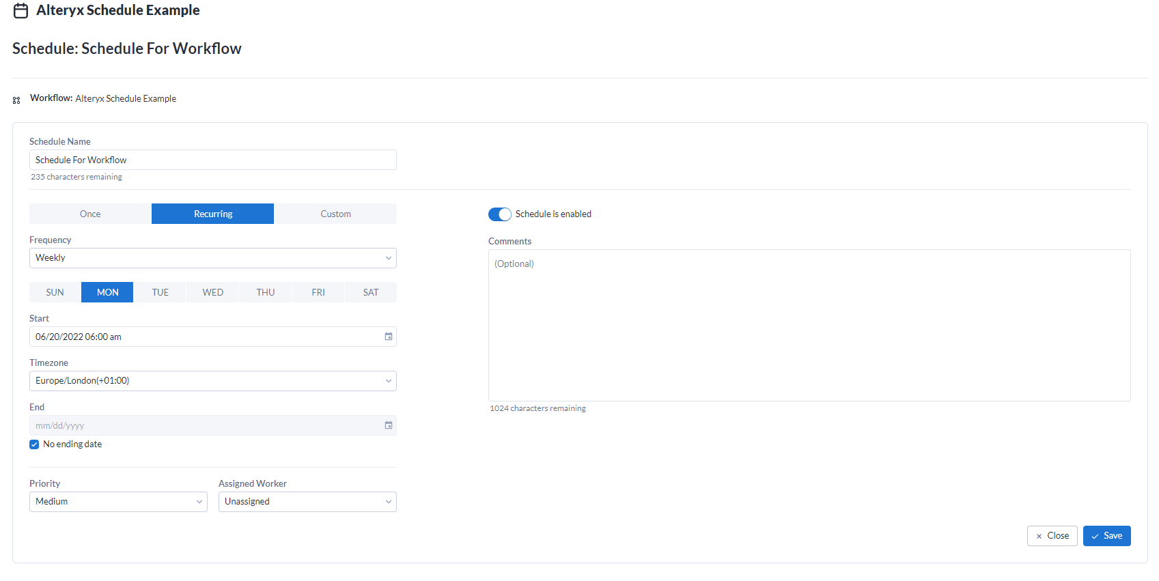Click the 'Schedule: Schedule For Workflow' heading

coord(127,48)
